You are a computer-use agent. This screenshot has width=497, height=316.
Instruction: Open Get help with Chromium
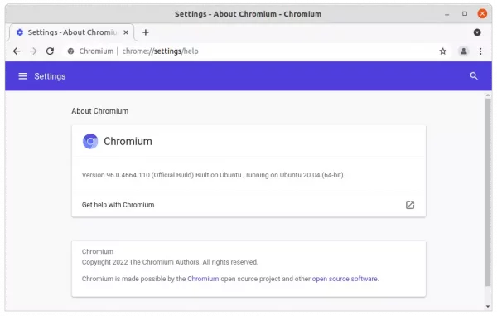tap(248, 205)
